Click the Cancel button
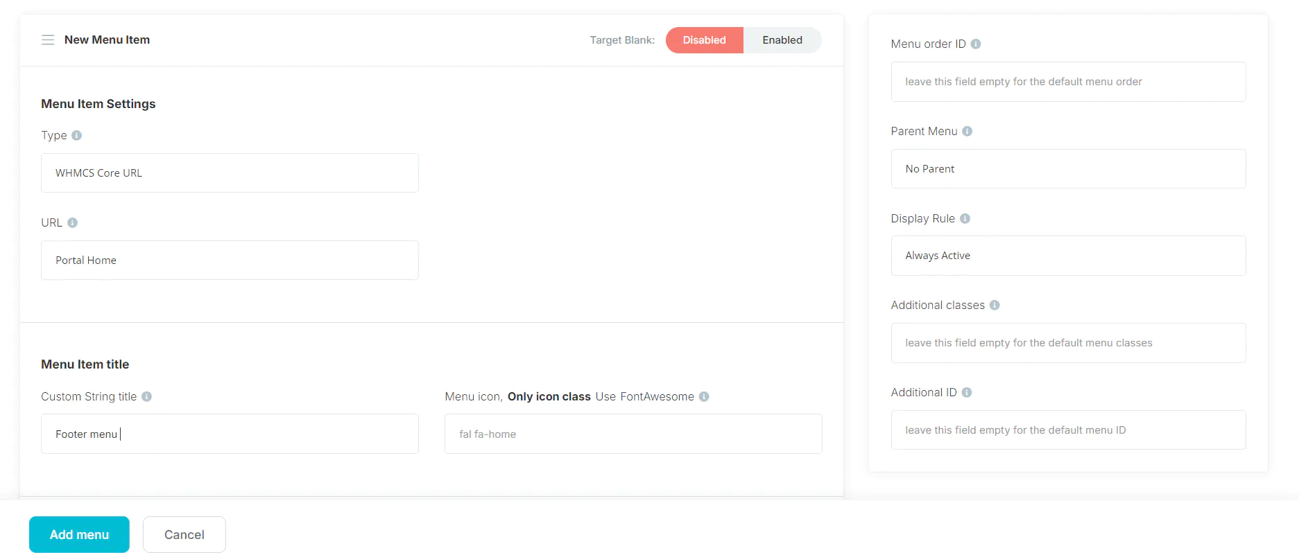This screenshot has height=557, width=1299. tap(184, 534)
